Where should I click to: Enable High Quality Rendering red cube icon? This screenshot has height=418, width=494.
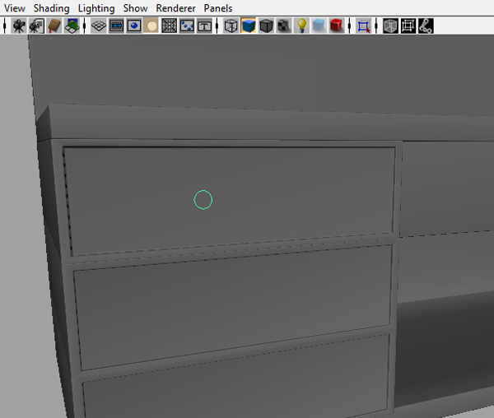coord(337,26)
